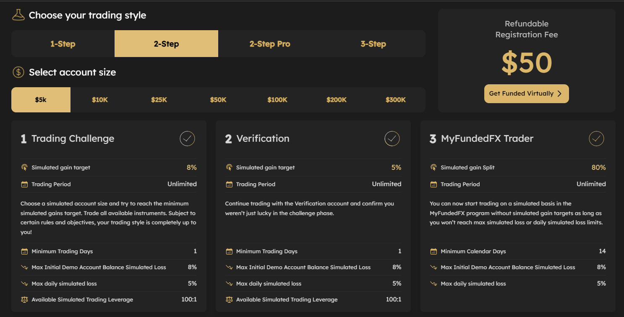The width and height of the screenshot is (624, 317).
Task: Select the dollar sign icon beside account size heading
Action: coord(17,72)
